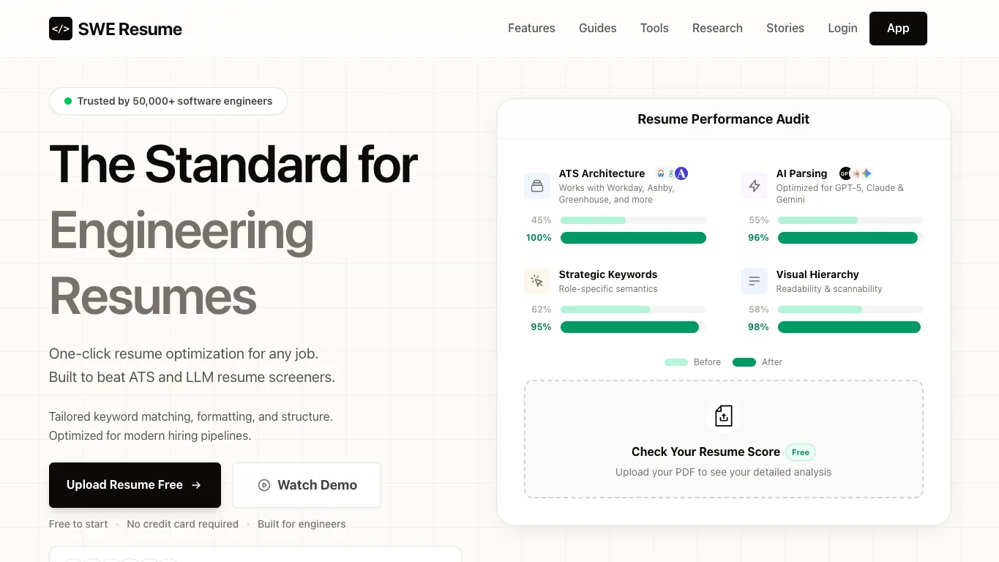Click the dark green After legend swatch
The width and height of the screenshot is (999, 562).
pos(744,362)
